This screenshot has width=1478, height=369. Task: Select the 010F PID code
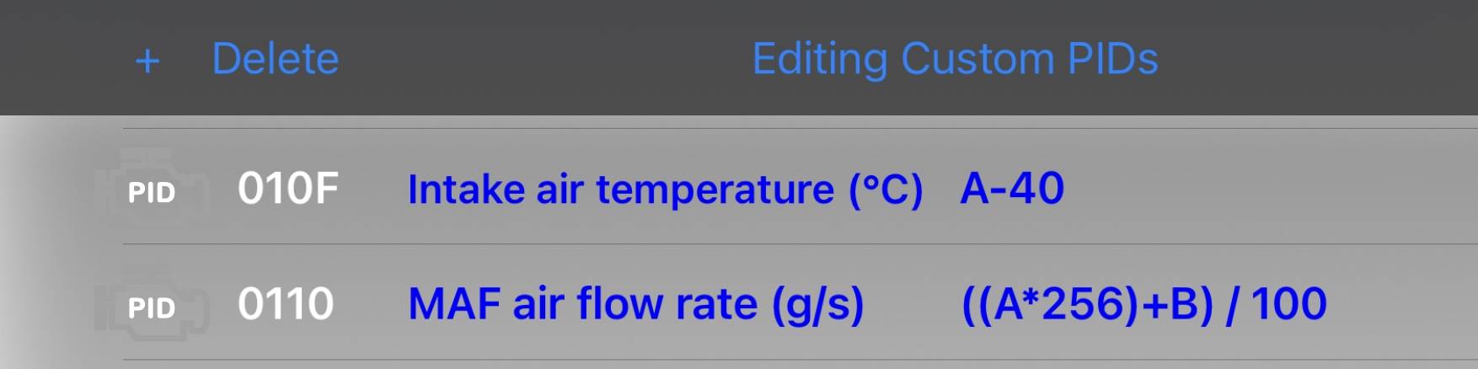(287, 188)
